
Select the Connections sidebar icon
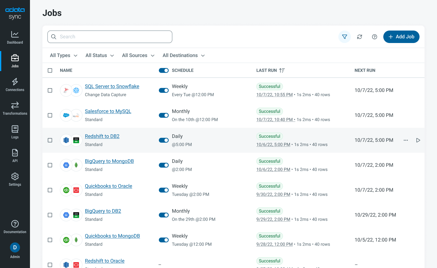tap(15, 84)
